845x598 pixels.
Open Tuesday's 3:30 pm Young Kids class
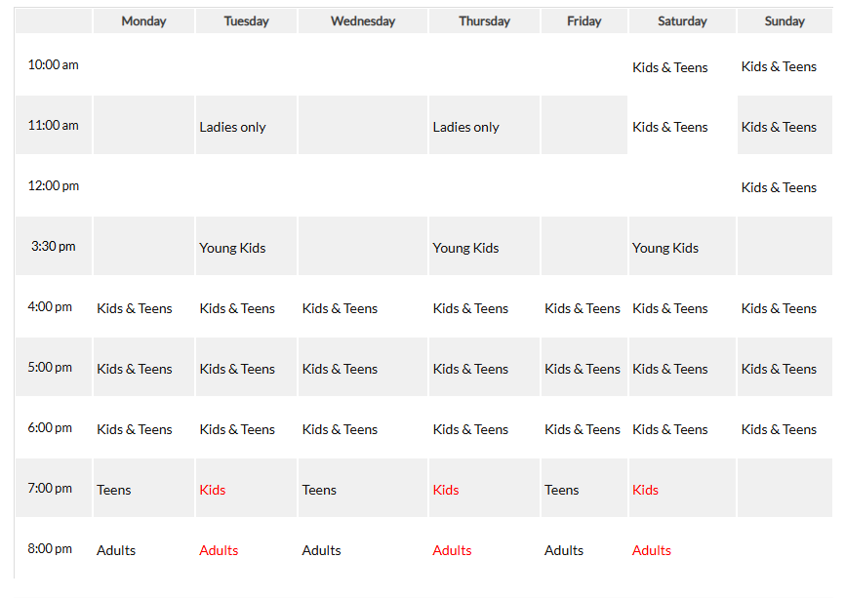click(x=232, y=248)
